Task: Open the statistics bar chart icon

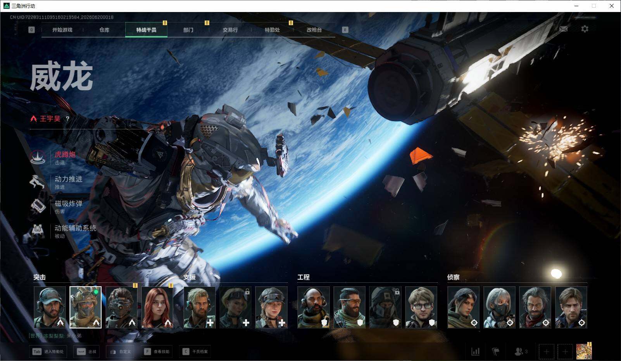Action: pos(475,352)
